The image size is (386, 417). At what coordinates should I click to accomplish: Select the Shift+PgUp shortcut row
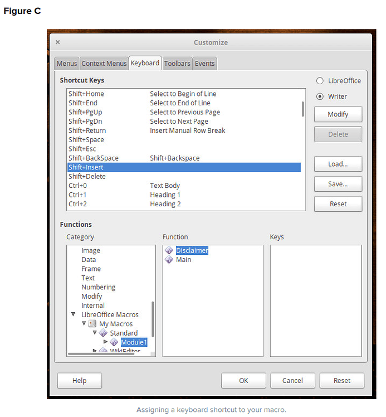coord(184,112)
